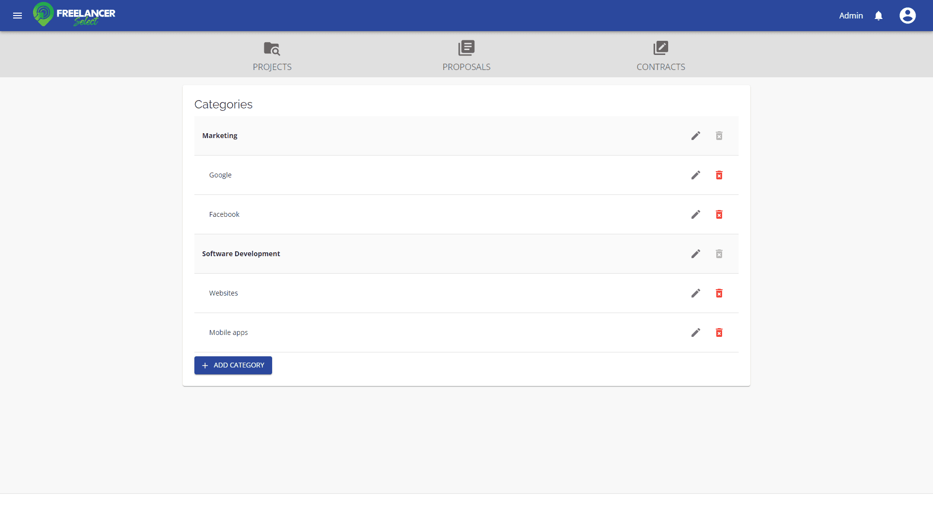Edit the Facebook subcategory
Viewport: 933px width, 525px height.
[696, 214]
